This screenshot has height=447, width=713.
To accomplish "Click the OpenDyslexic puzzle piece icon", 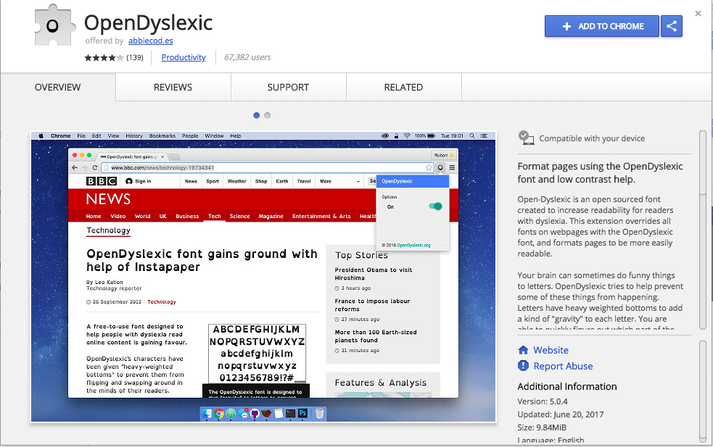I will 54,25.
